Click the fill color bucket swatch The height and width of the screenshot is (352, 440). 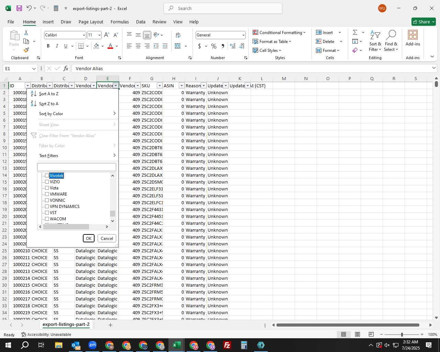click(x=96, y=46)
